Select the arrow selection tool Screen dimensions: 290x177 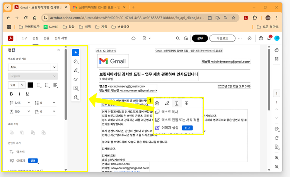click(76, 52)
